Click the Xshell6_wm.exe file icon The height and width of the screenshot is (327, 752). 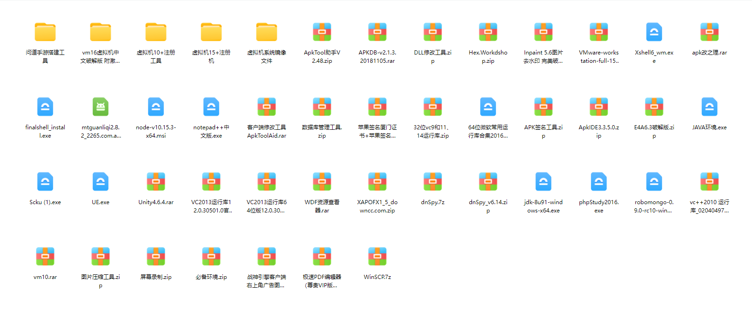coord(654,32)
